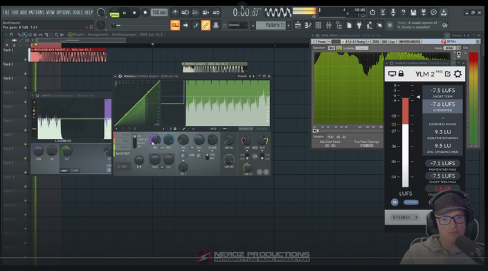Open the Browser view icon

click(x=339, y=25)
